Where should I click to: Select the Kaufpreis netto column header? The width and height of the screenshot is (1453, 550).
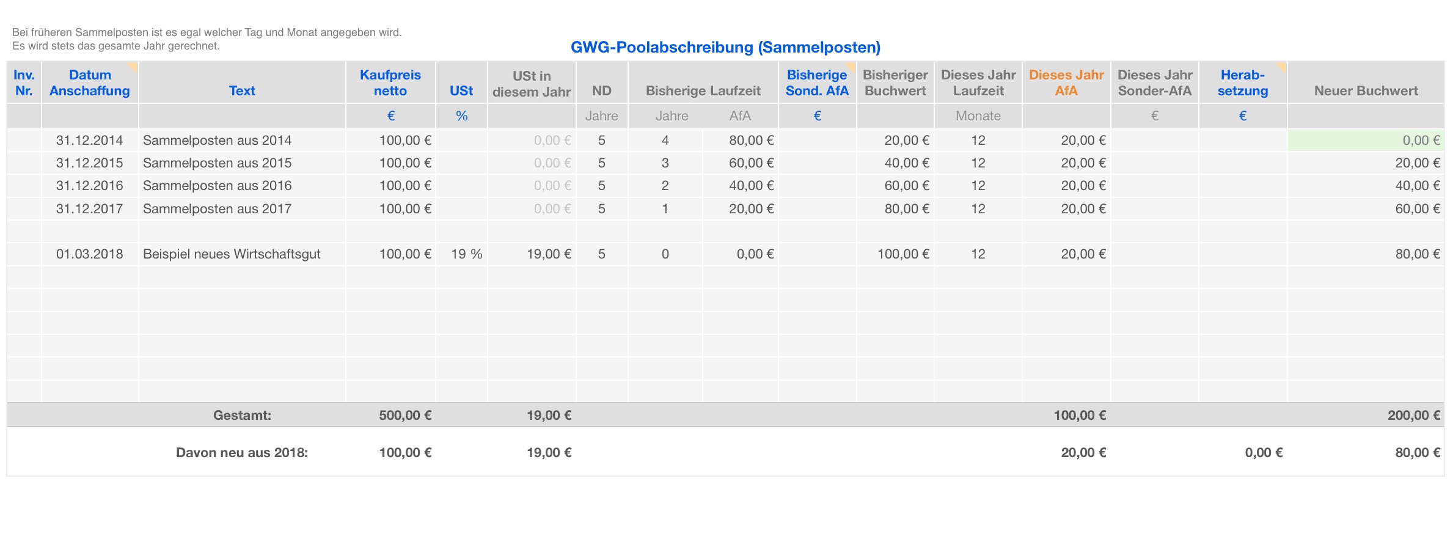click(x=390, y=83)
